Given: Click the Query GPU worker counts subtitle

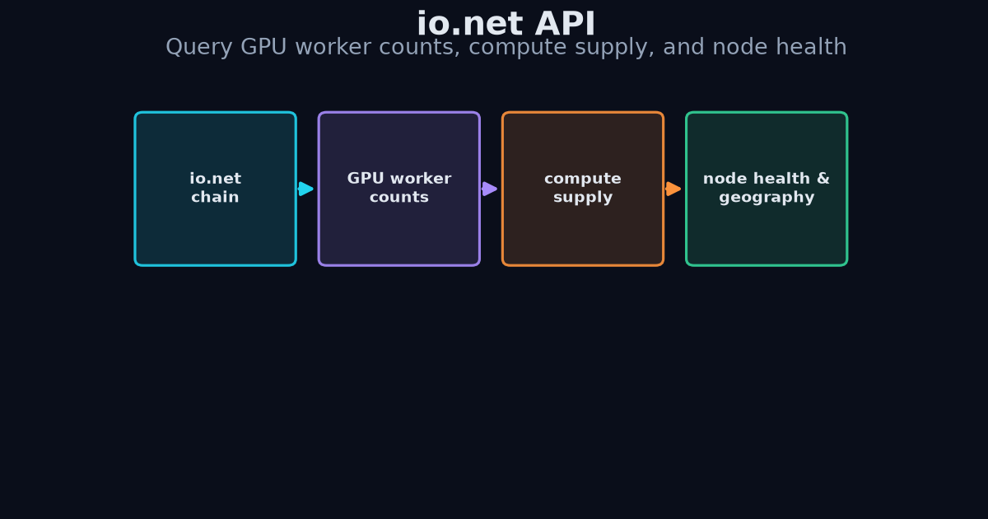Looking at the screenshot, I should [506, 48].
